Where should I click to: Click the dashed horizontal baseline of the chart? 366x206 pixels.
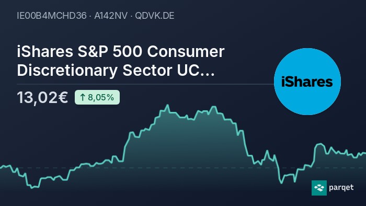183,168
